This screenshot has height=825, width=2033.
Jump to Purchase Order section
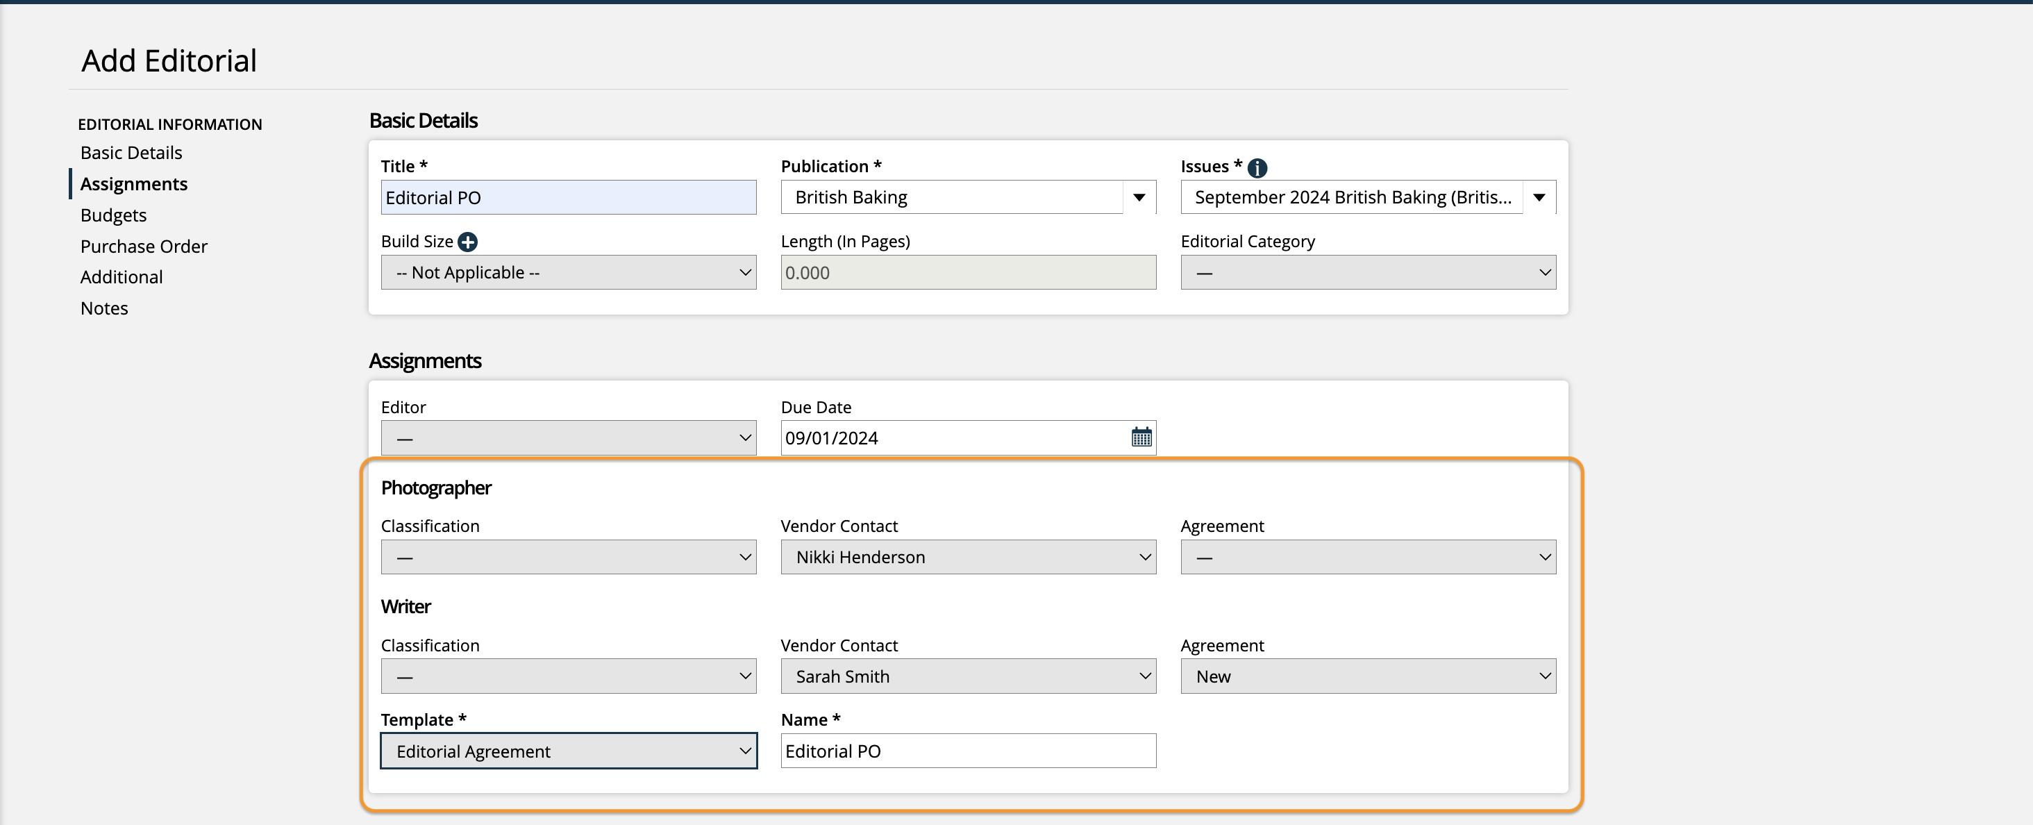144,247
